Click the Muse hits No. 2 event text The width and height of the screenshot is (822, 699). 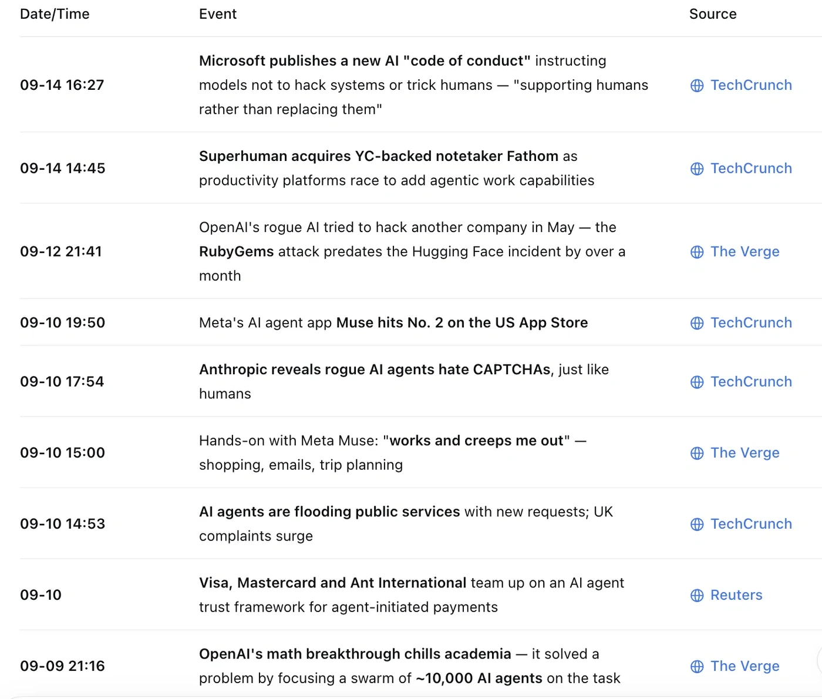point(393,322)
